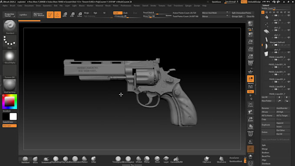Click the Del Other button
This screenshot has height=166, width=295.
[x=283, y=130]
